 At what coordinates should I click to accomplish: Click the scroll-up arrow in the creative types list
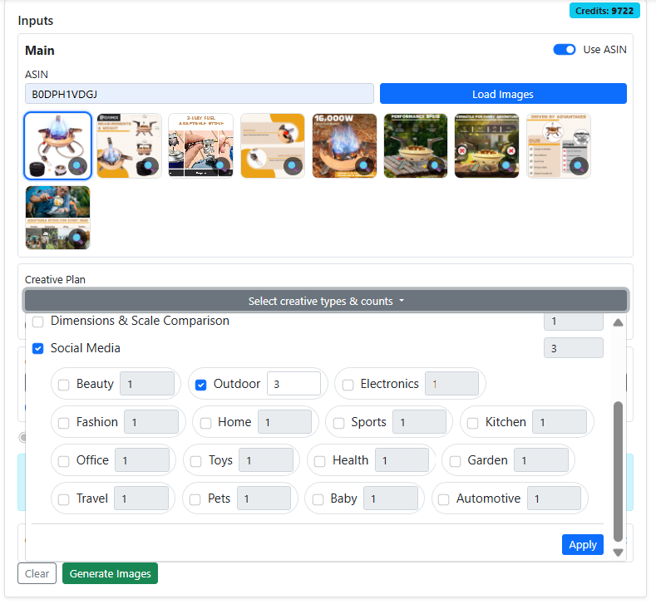618,323
